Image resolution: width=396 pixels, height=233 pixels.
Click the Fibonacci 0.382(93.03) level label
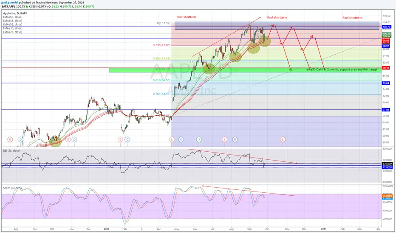161,58
